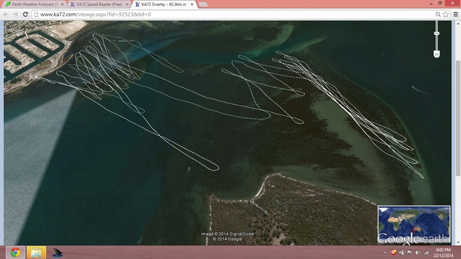
Task: Click the ka72.com URL address field
Action: coord(234,14)
